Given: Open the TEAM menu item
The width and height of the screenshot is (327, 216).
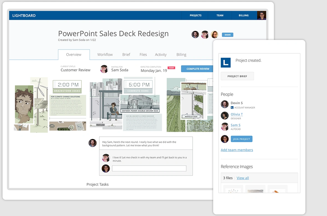Looking at the screenshot, I should click(220, 15).
